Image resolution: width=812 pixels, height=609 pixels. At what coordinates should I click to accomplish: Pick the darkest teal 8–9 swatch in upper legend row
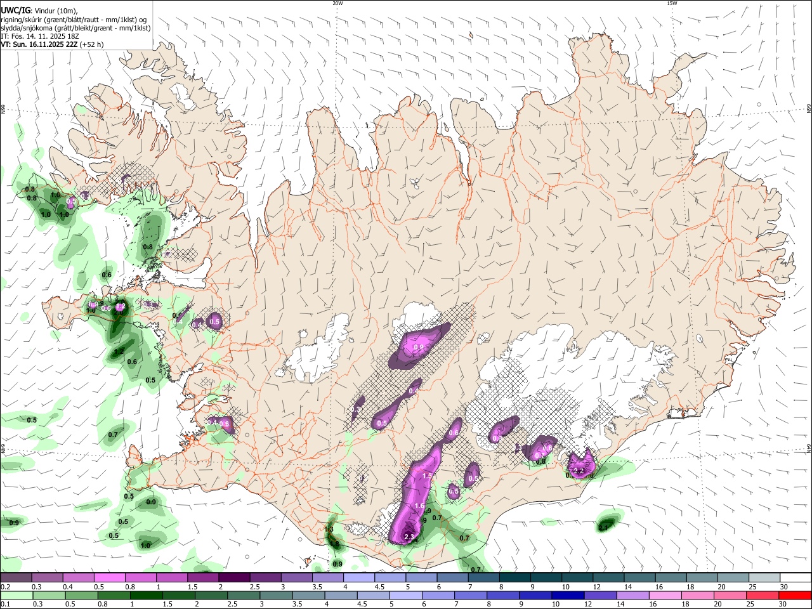tap(514, 577)
